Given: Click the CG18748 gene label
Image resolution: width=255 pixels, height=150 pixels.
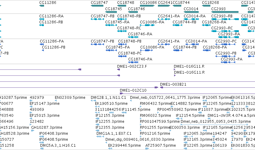Looking at the screenshot, I should 126,3.
